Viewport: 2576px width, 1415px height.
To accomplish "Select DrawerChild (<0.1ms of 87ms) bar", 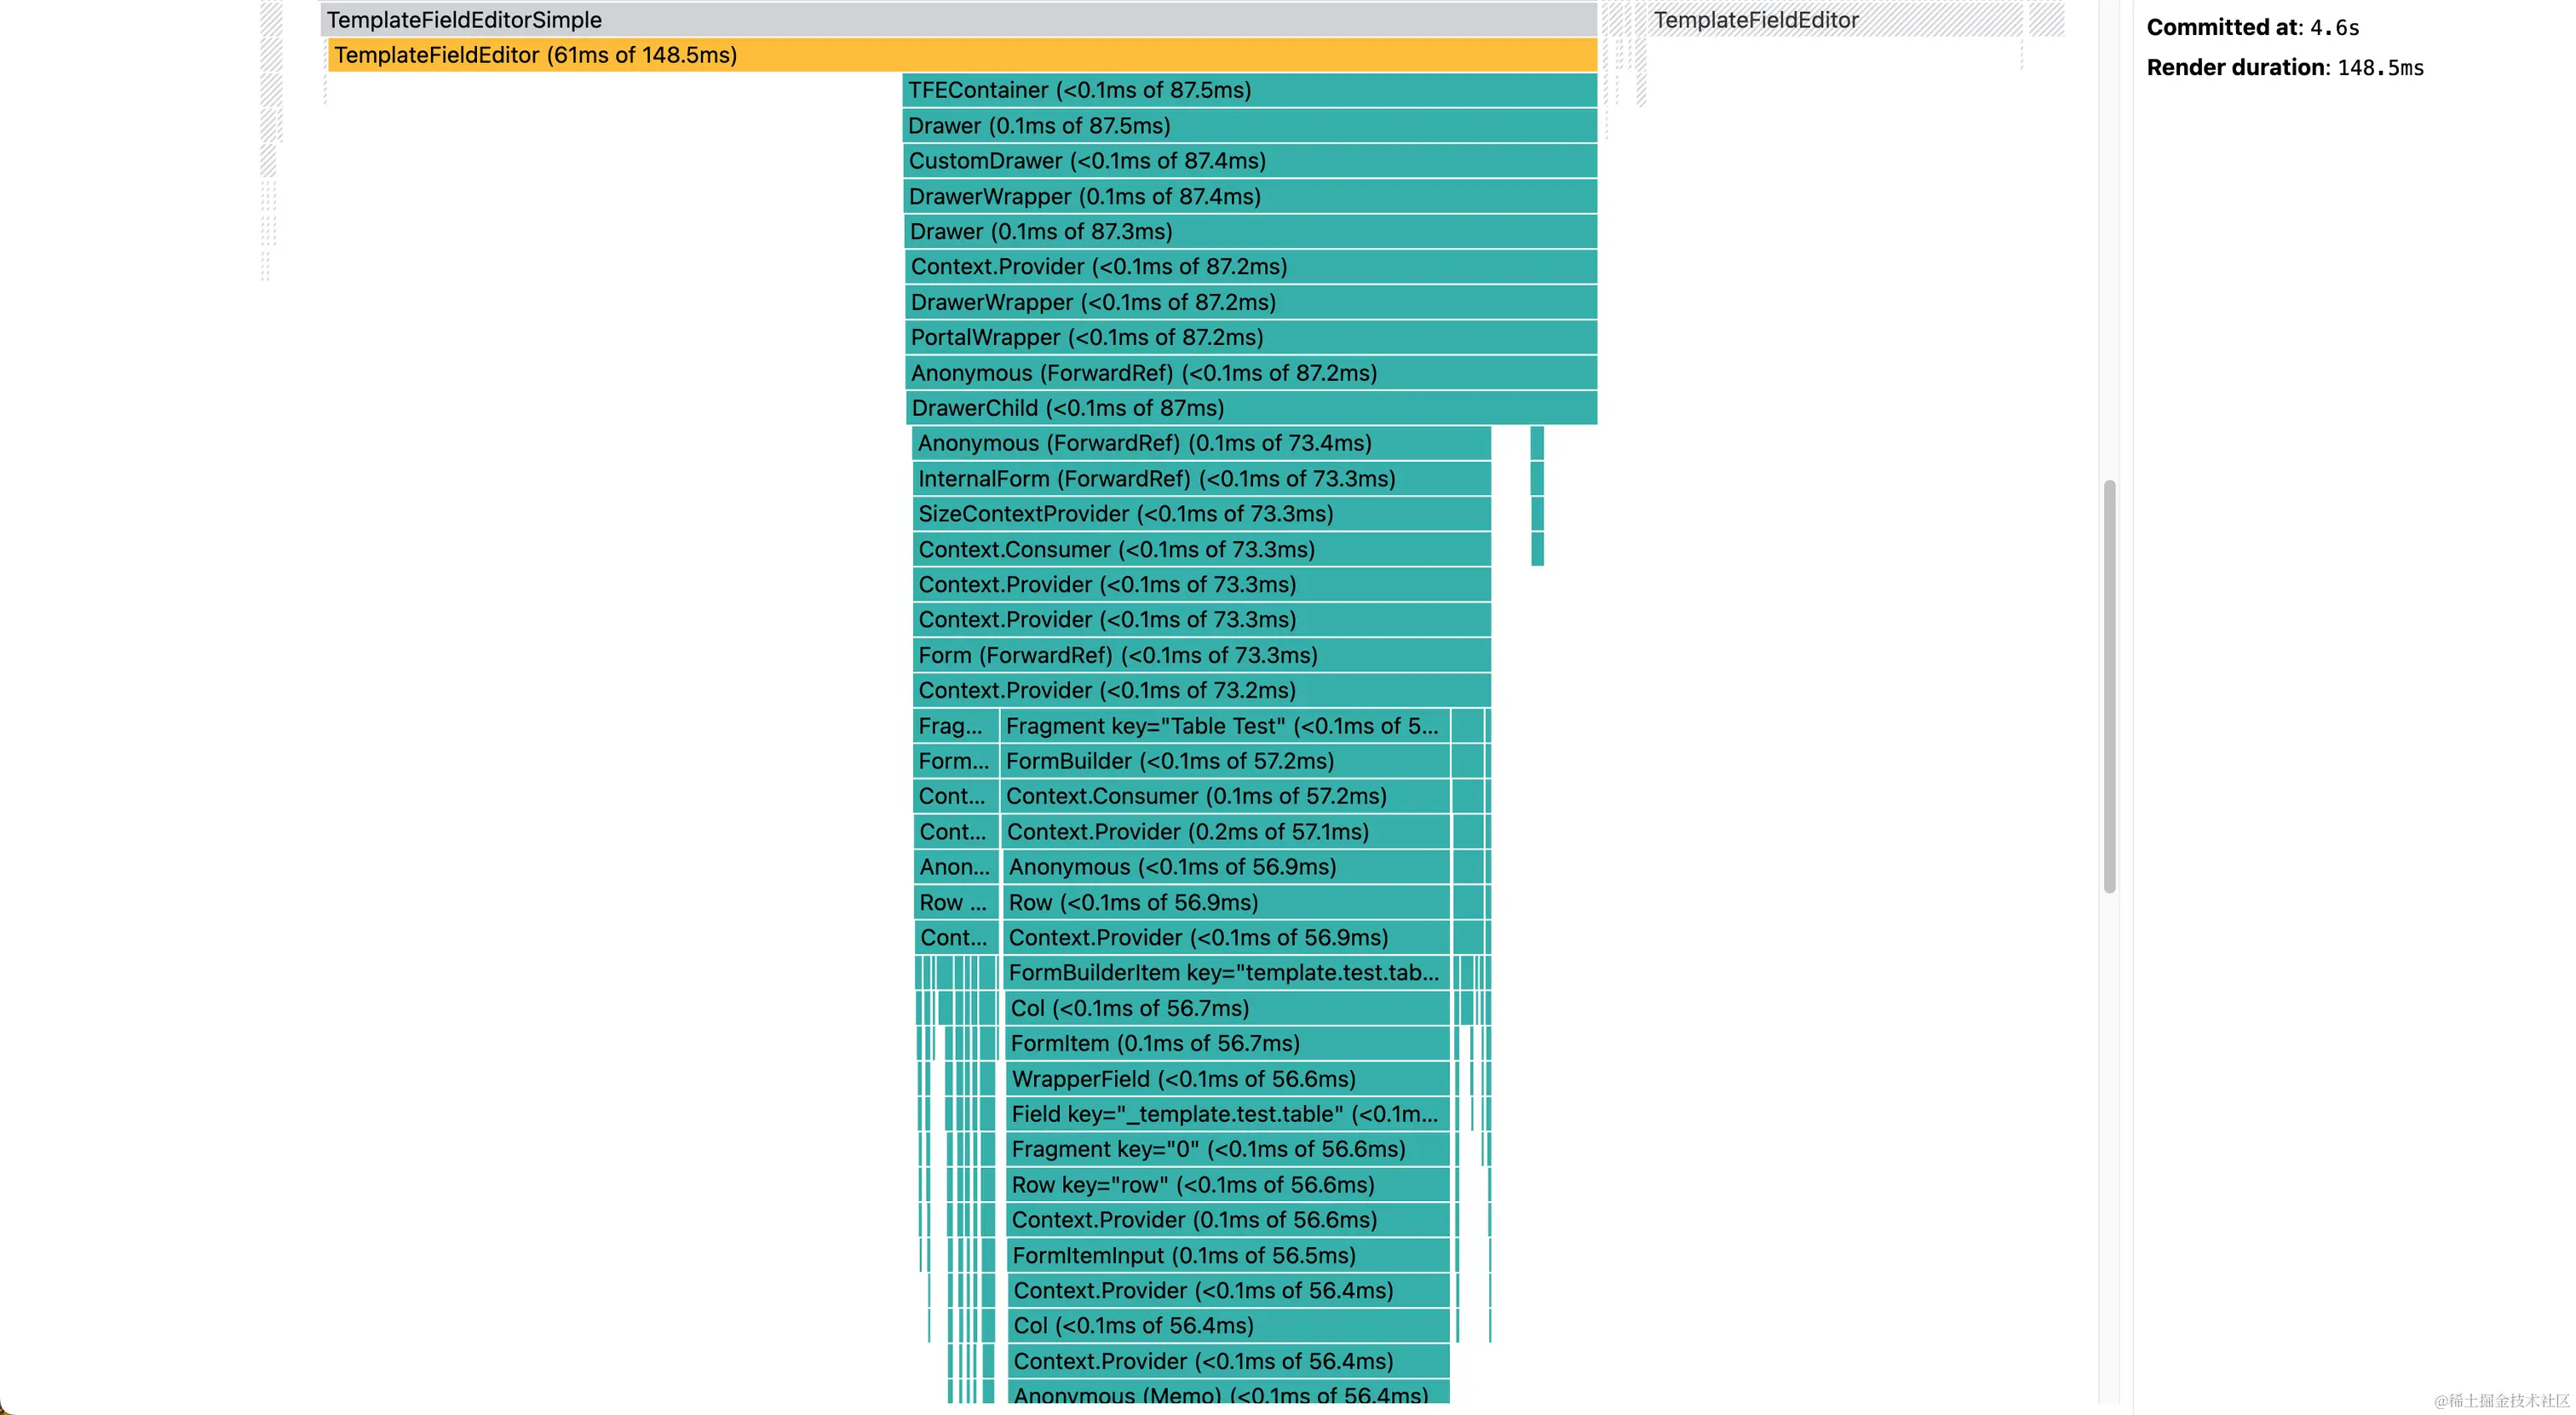I will tap(1251, 408).
